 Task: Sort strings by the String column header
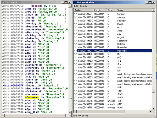[134, 10]
